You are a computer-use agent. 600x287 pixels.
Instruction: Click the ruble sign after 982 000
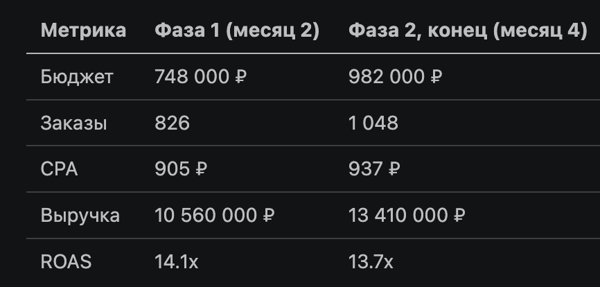pos(436,77)
